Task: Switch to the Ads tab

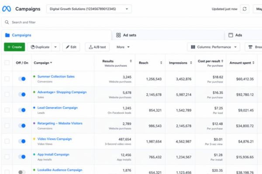Action: (x=244, y=35)
